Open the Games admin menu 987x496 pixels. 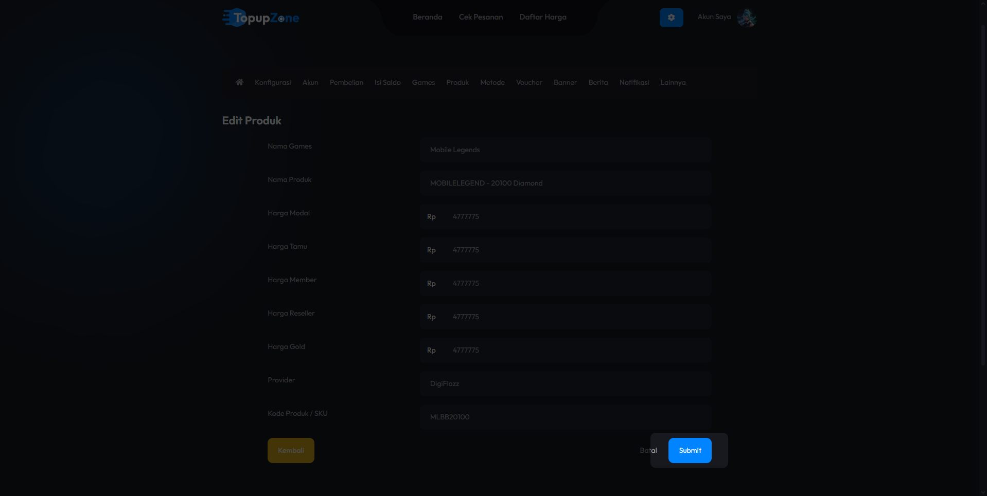click(423, 82)
